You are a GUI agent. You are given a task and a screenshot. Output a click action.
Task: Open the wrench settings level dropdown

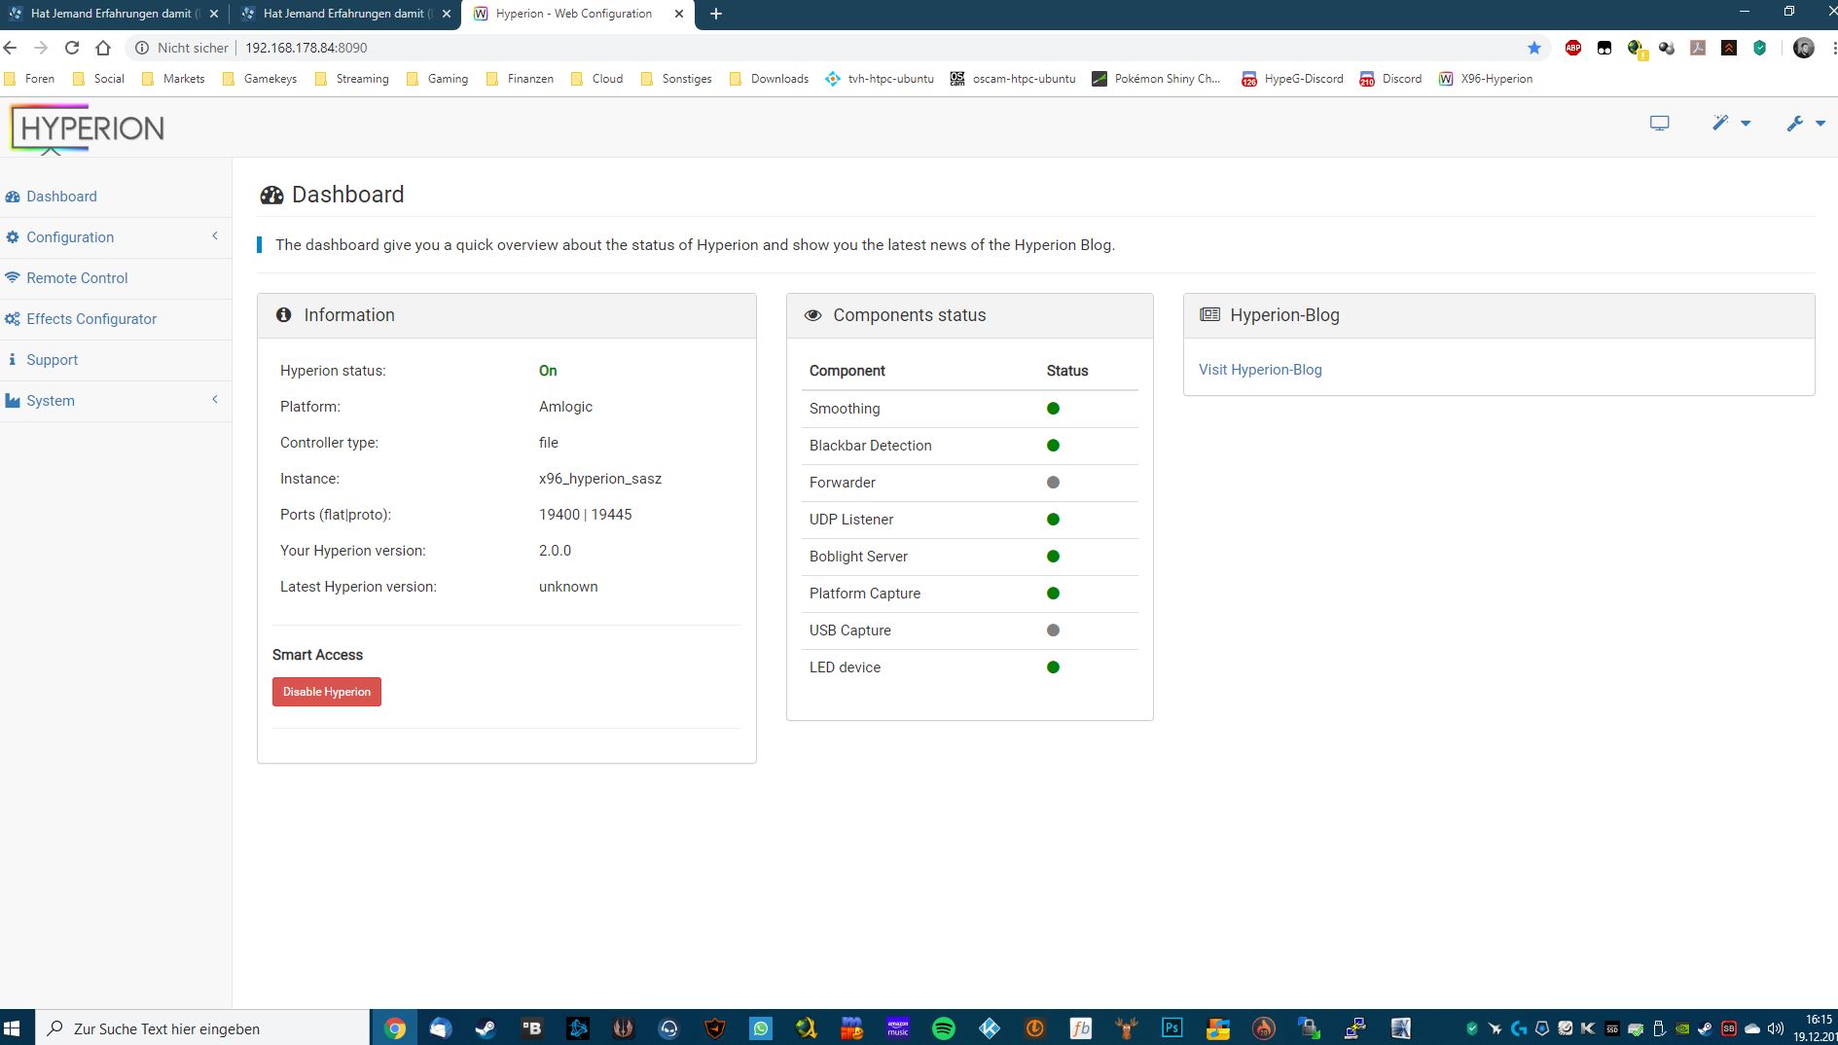tap(1805, 123)
